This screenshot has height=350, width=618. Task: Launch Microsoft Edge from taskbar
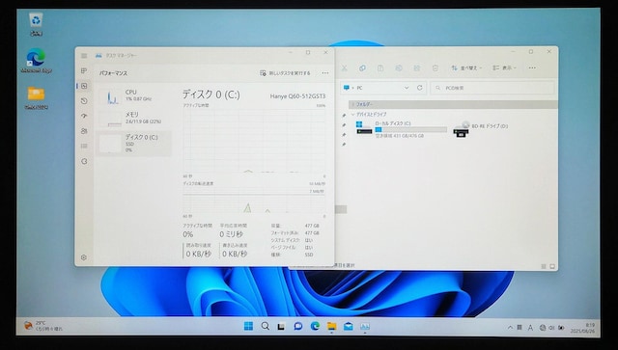315,326
